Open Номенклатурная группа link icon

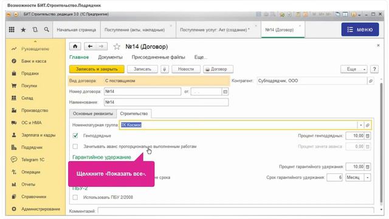click(368, 125)
